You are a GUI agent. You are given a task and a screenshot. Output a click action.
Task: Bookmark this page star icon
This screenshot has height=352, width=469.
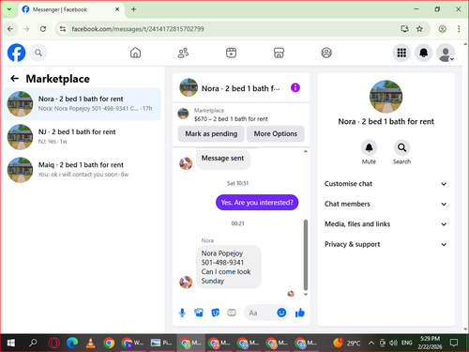pyautogui.click(x=419, y=29)
